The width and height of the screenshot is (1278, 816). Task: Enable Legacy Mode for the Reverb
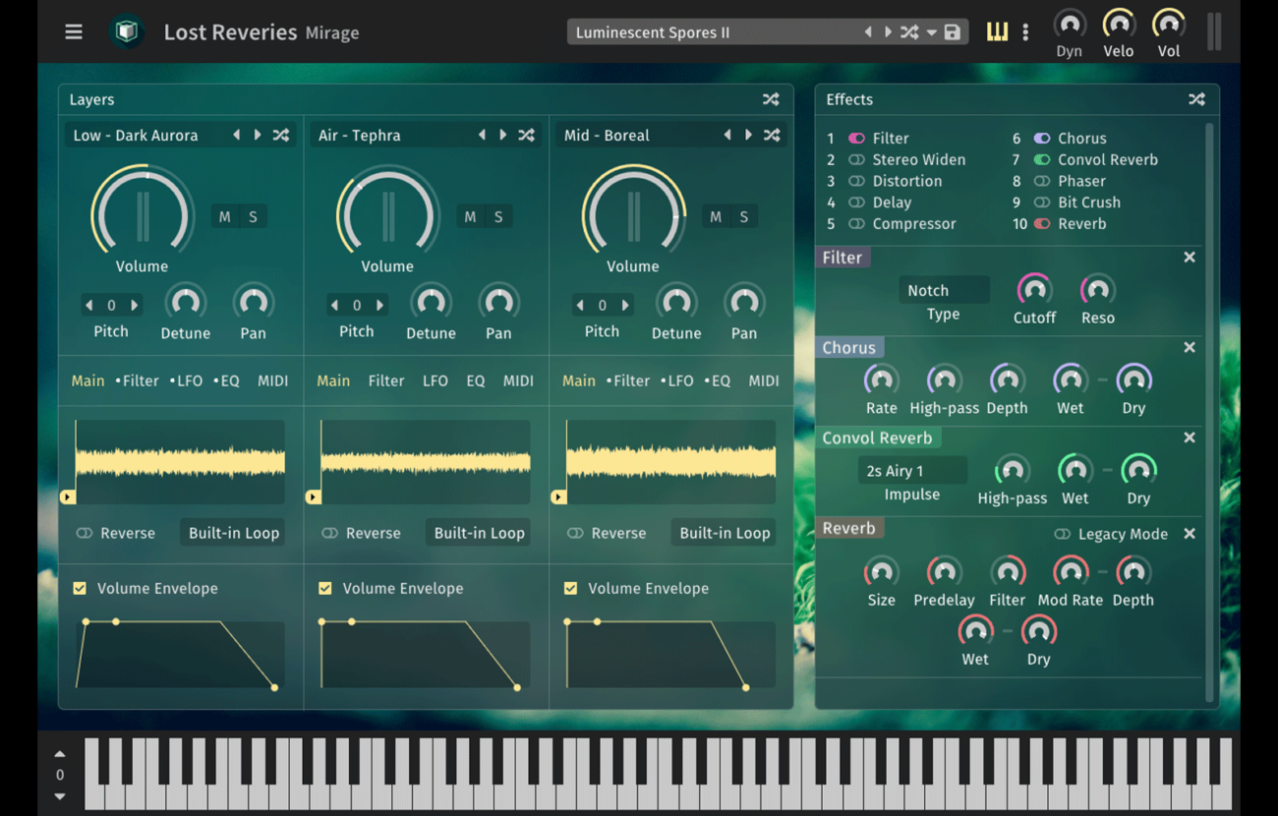pyautogui.click(x=1062, y=534)
